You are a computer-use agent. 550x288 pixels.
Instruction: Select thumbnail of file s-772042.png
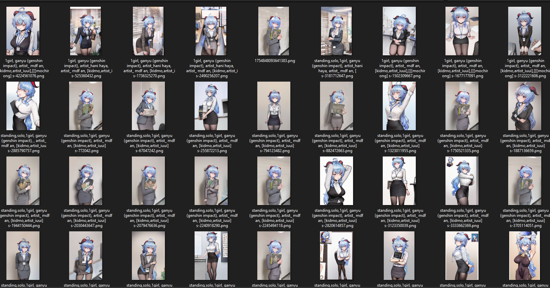86,106
